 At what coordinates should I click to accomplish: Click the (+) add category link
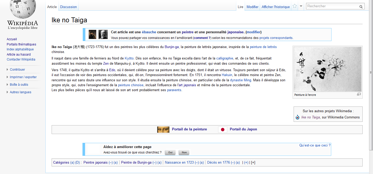click(x=246, y=163)
